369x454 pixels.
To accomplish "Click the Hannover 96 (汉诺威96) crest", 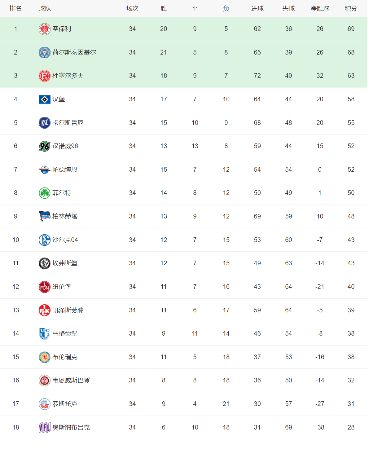I will pos(44,146).
